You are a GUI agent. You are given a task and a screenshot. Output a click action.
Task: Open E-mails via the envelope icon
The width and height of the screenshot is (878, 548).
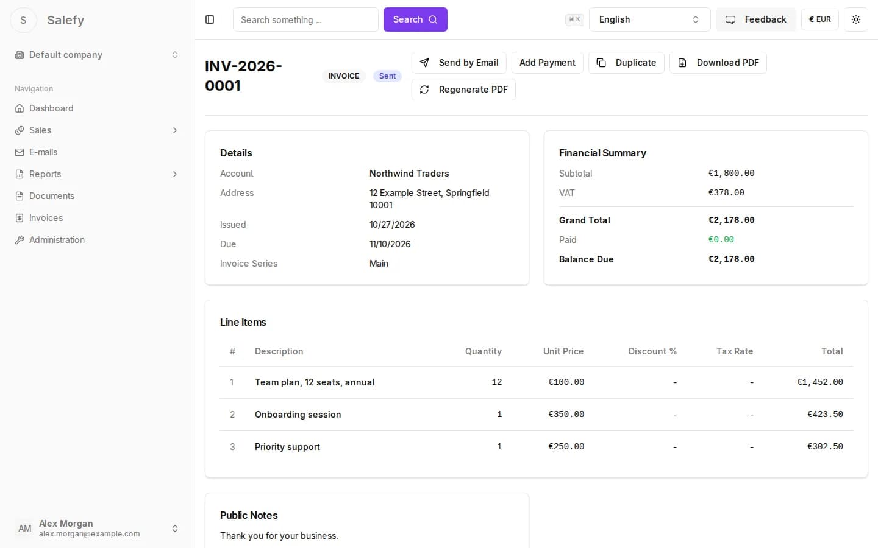click(20, 152)
